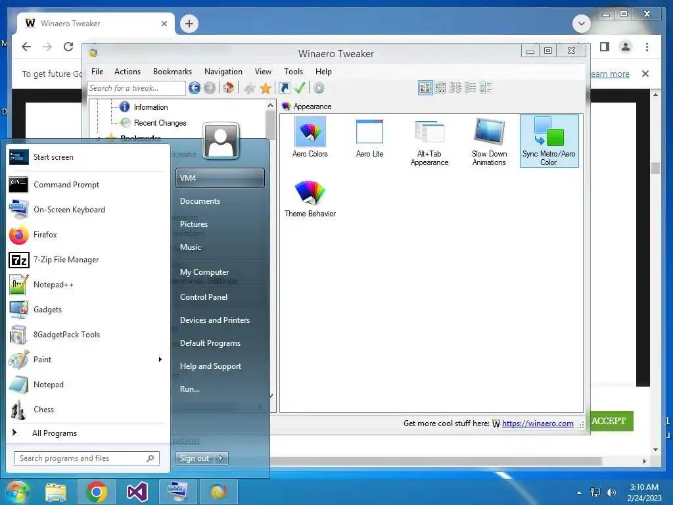Switch to large icons view mode
The height and width of the screenshot is (505, 673).
coord(425,88)
